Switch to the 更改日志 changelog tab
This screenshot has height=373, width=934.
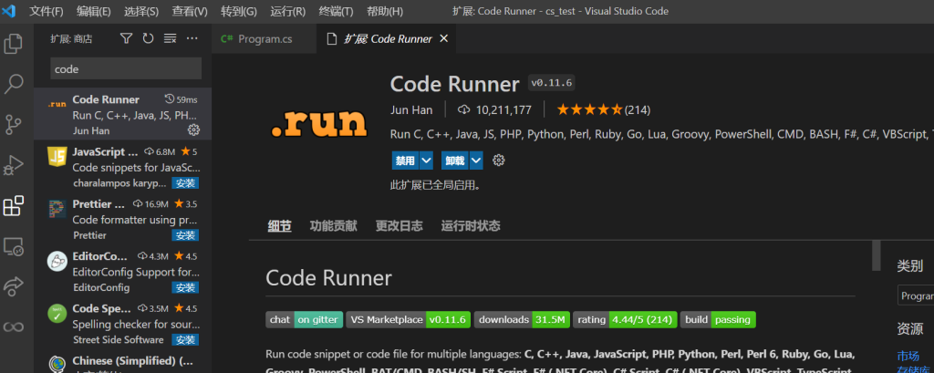pyautogui.click(x=400, y=226)
